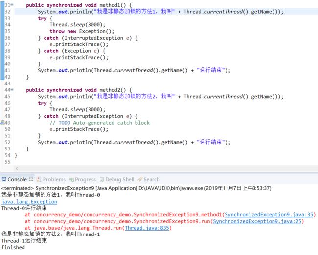318x255 pixels.
Task: Click the TODO Auto-generated catch block comment
Action: 100,123
